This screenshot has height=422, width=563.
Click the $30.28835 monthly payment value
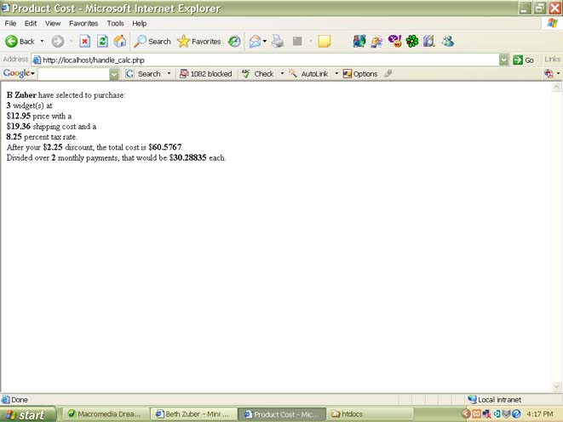pos(187,157)
